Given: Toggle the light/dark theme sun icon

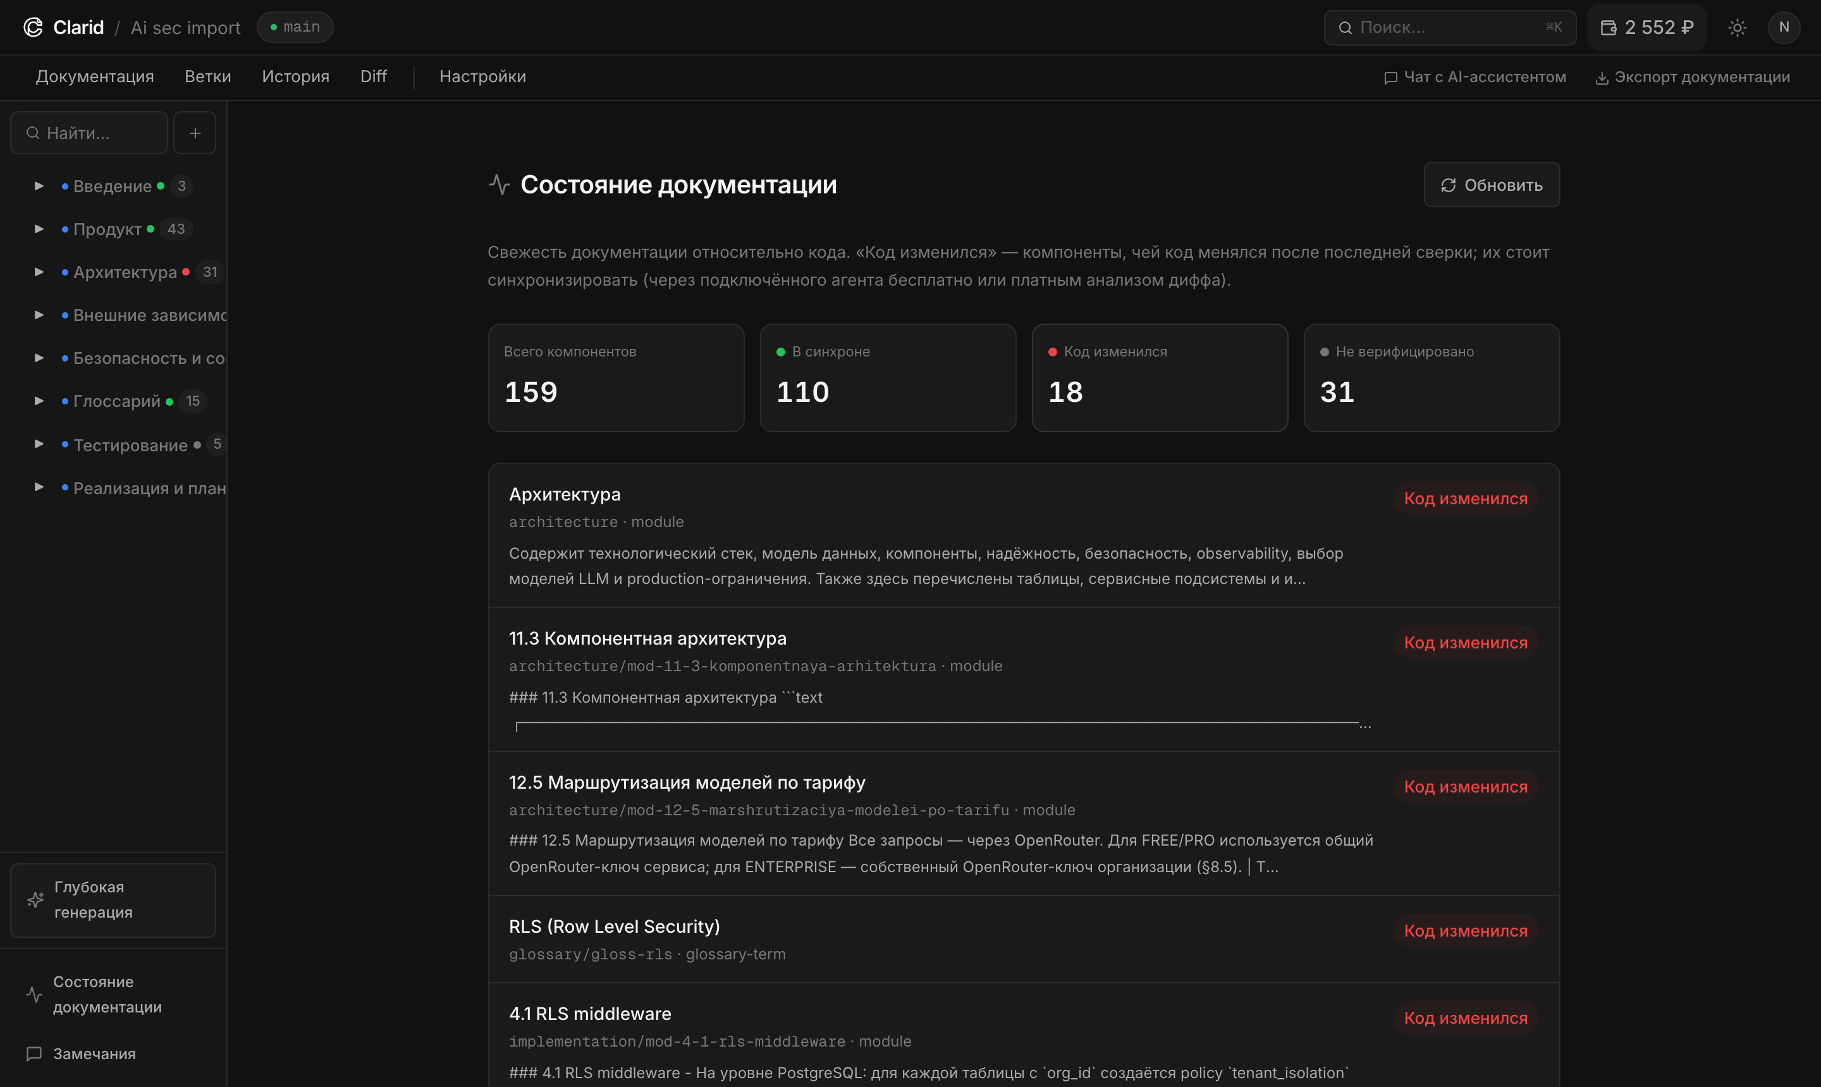Looking at the screenshot, I should pos(1737,28).
